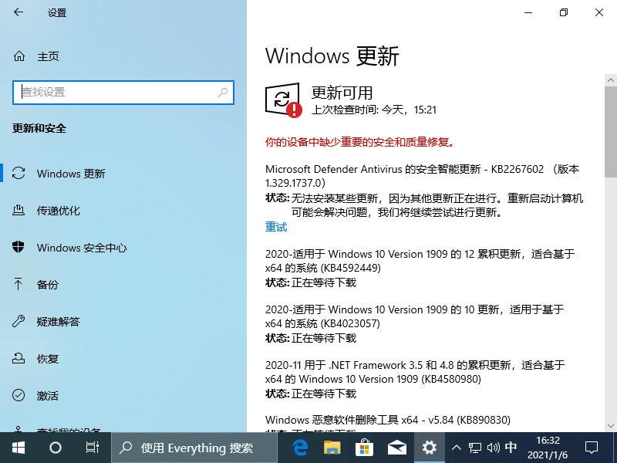Open the 备份 settings page
Screen dimensions: 617x463
17,285
